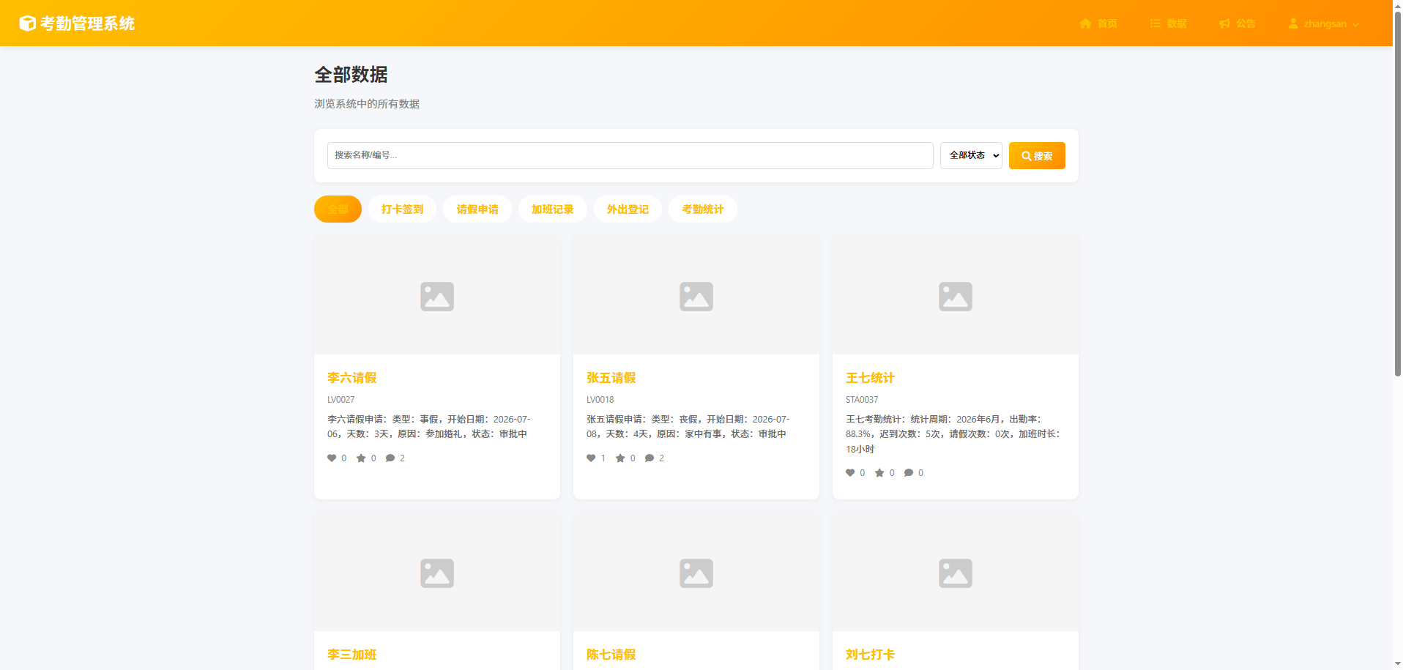
Task: Select the 请假申请 tab
Action: pos(477,209)
